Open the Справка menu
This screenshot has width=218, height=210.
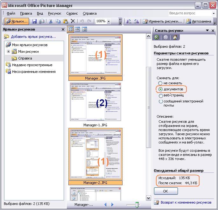pyautogui.click(x=90, y=13)
